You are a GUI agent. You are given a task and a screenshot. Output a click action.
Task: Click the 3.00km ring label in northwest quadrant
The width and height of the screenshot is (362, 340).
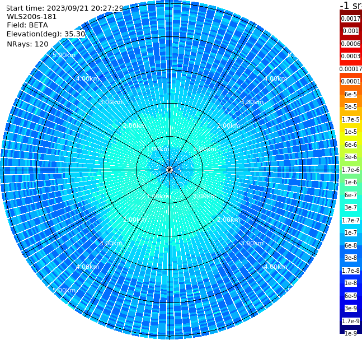(x=111, y=102)
